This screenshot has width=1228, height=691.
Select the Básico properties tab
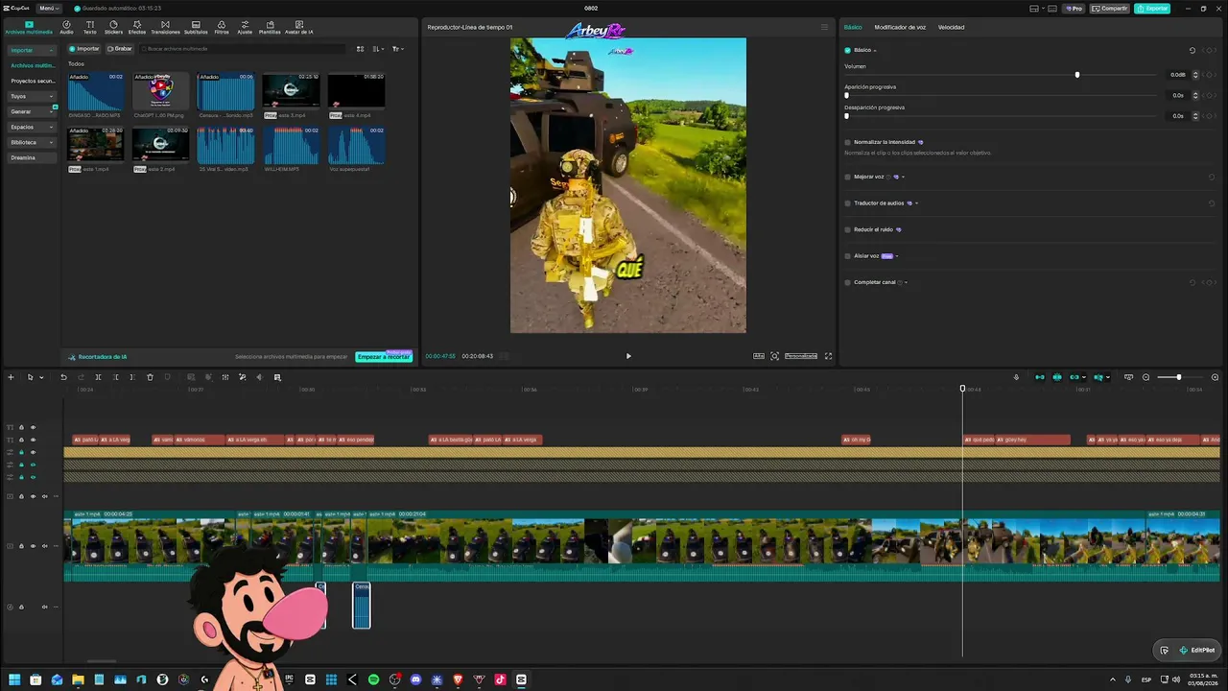click(x=853, y=27)
